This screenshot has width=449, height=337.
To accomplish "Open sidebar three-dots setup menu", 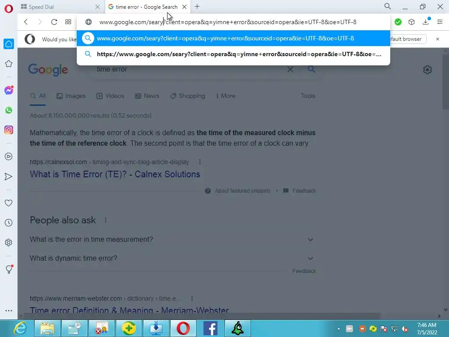I will pos(9,311).
